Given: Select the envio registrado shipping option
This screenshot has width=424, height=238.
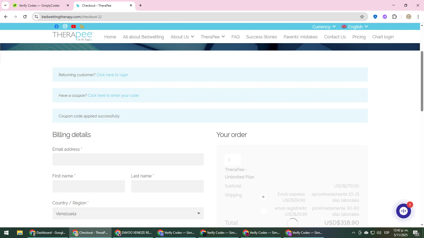Looking at the screenshot, I should coord(263,211).
